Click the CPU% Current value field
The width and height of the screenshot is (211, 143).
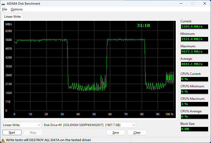point(195,79)
